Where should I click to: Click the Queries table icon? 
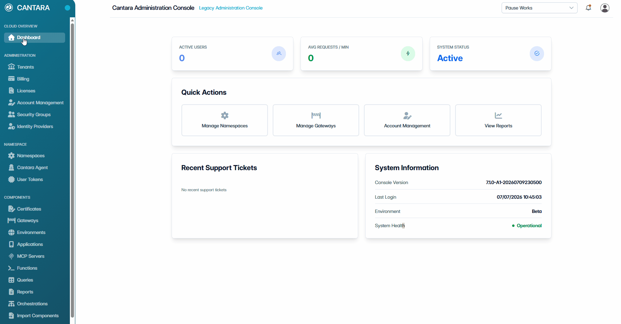12,280
